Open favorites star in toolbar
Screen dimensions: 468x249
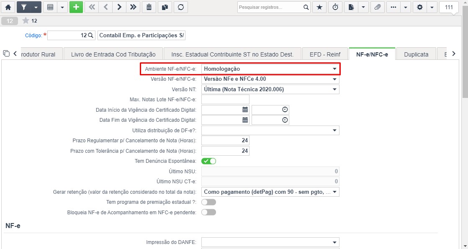tap(319, 7)
